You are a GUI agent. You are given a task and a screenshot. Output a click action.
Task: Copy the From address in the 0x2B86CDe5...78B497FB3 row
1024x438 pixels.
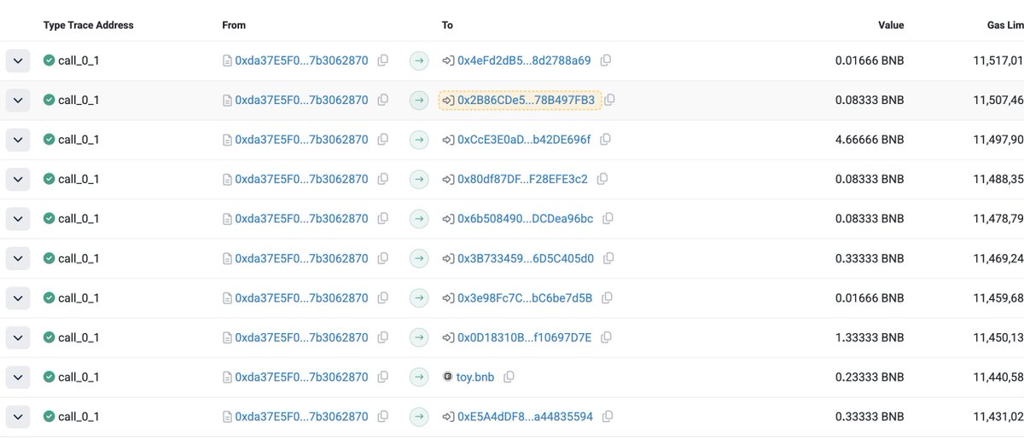tap(383, 100)
